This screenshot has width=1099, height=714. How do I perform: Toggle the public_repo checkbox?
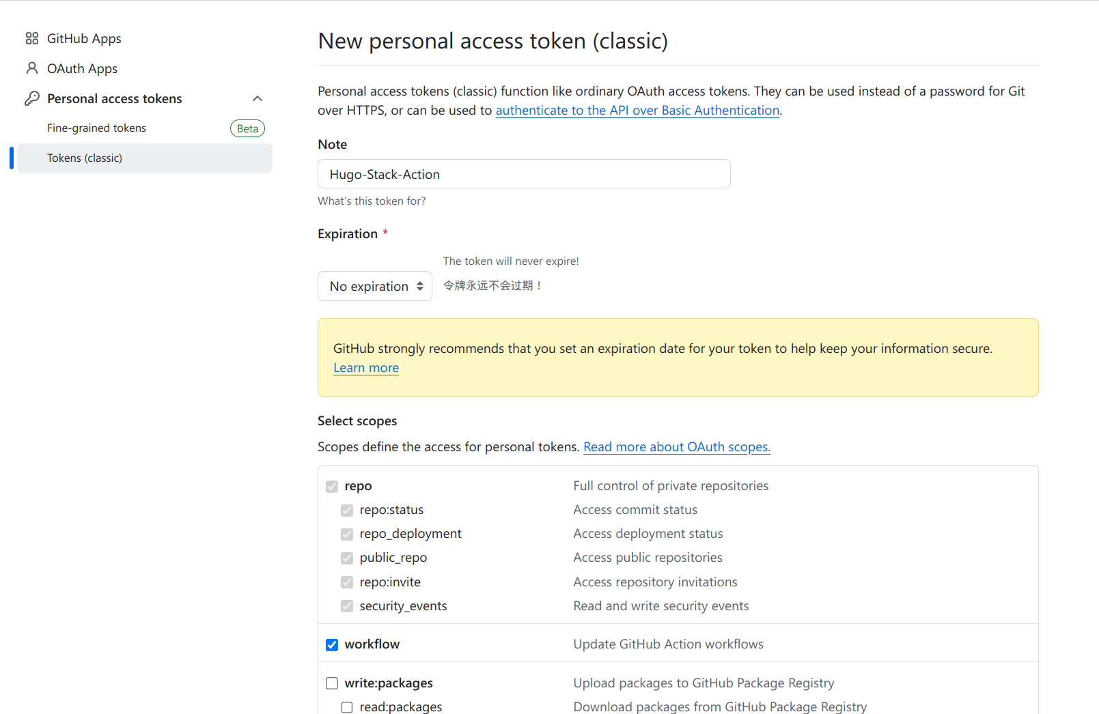pos(347,558)
